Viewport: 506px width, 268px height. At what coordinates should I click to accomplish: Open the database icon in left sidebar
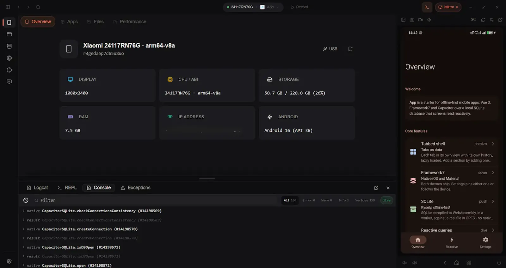click(9, 46)
